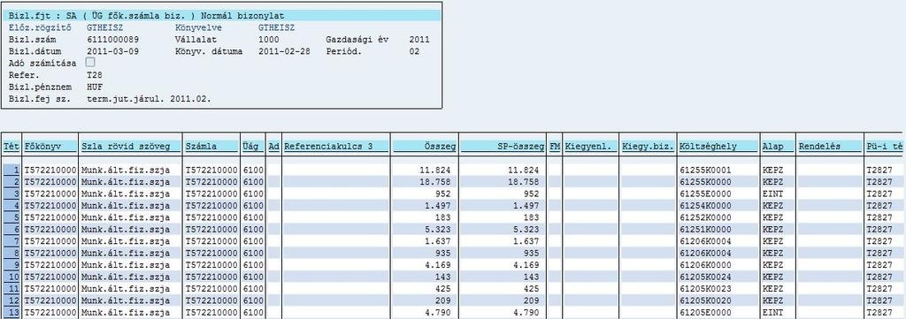Click cost center 61255K0001 cell
The height and width of the screenshot is (319, 906).
pos(718,171)
